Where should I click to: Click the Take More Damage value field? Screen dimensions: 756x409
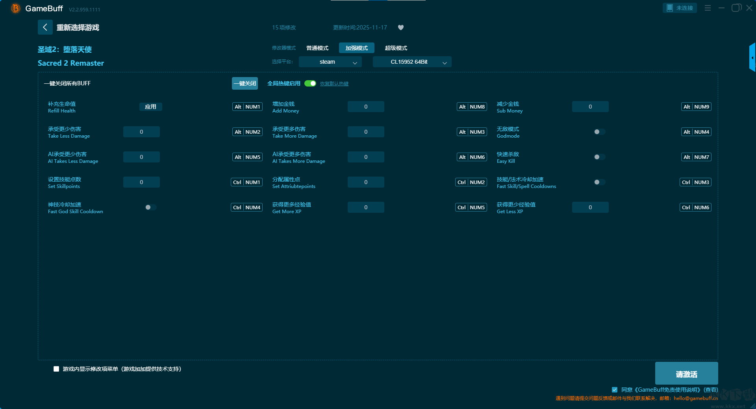point(366,132)
